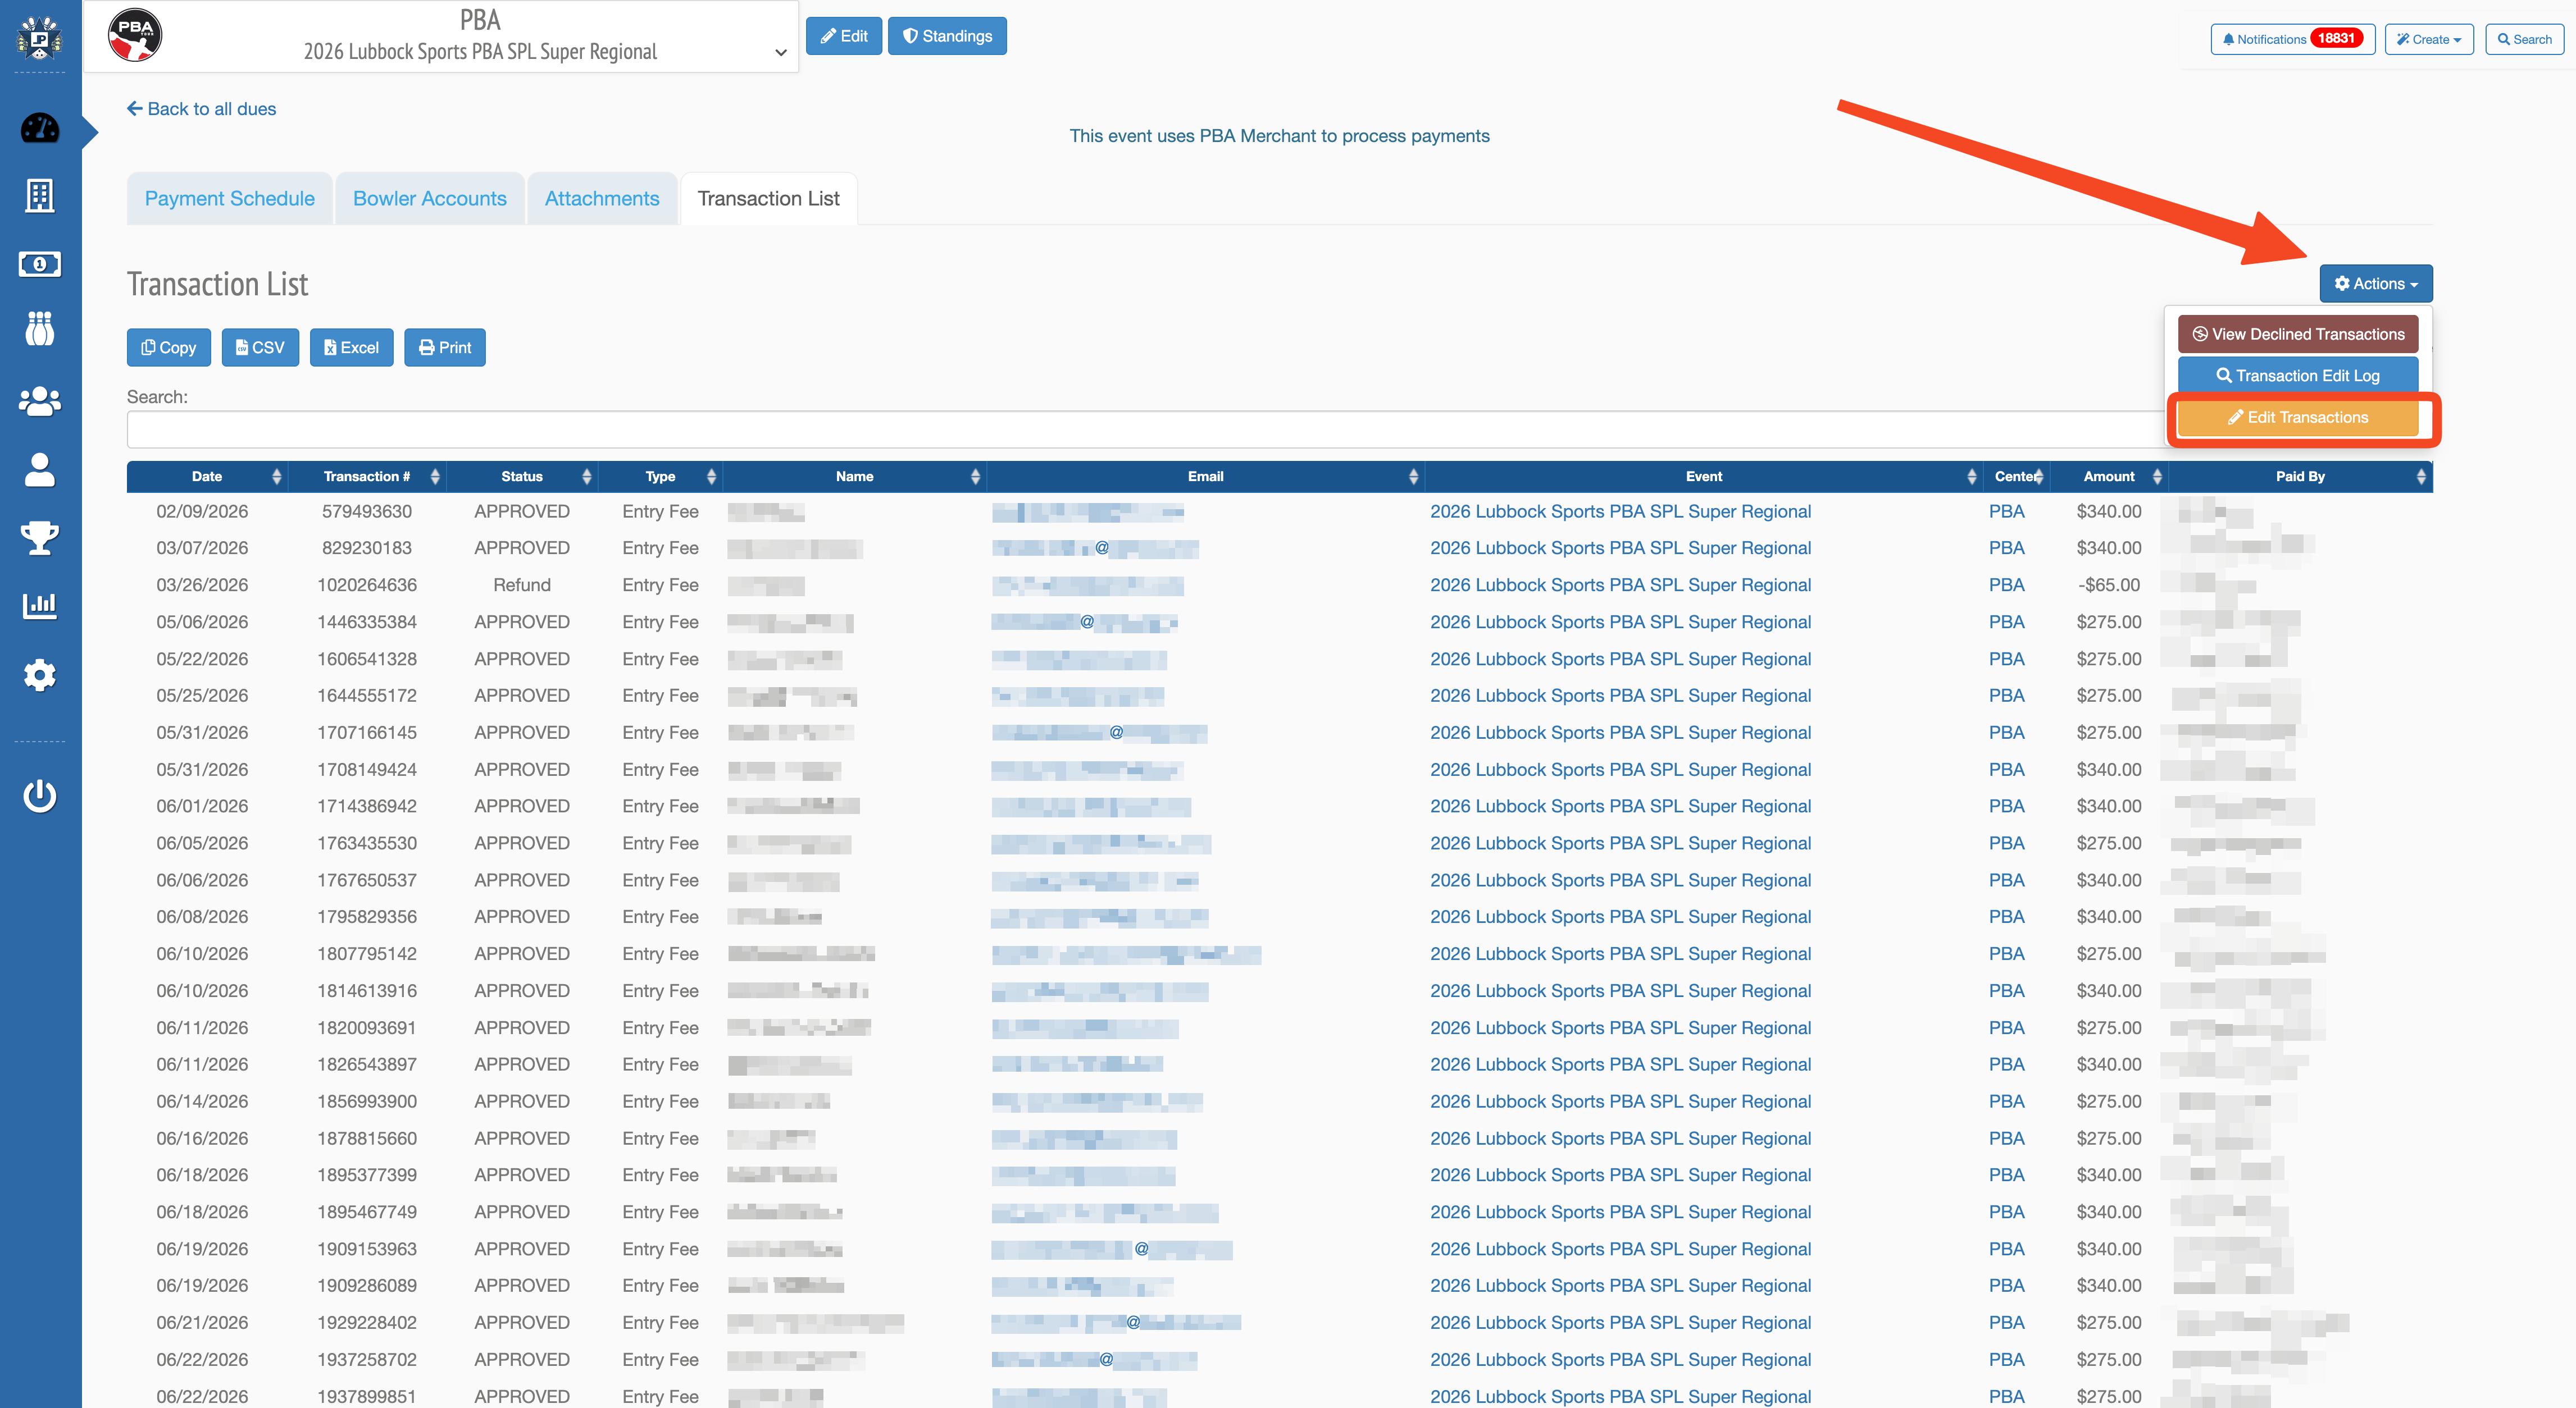Sort by the Center column header
The image size is (2576, 1408).
click(x=2016, y=477)
